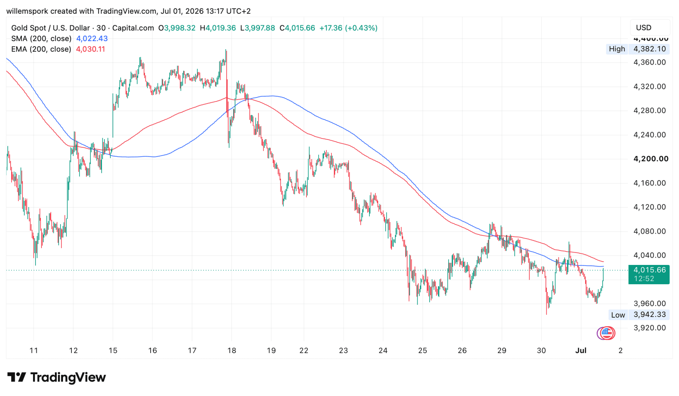Click the SMA value 4,022.43 in blue
This screenshot has width=679, height=396.
(x=92, y=39)
